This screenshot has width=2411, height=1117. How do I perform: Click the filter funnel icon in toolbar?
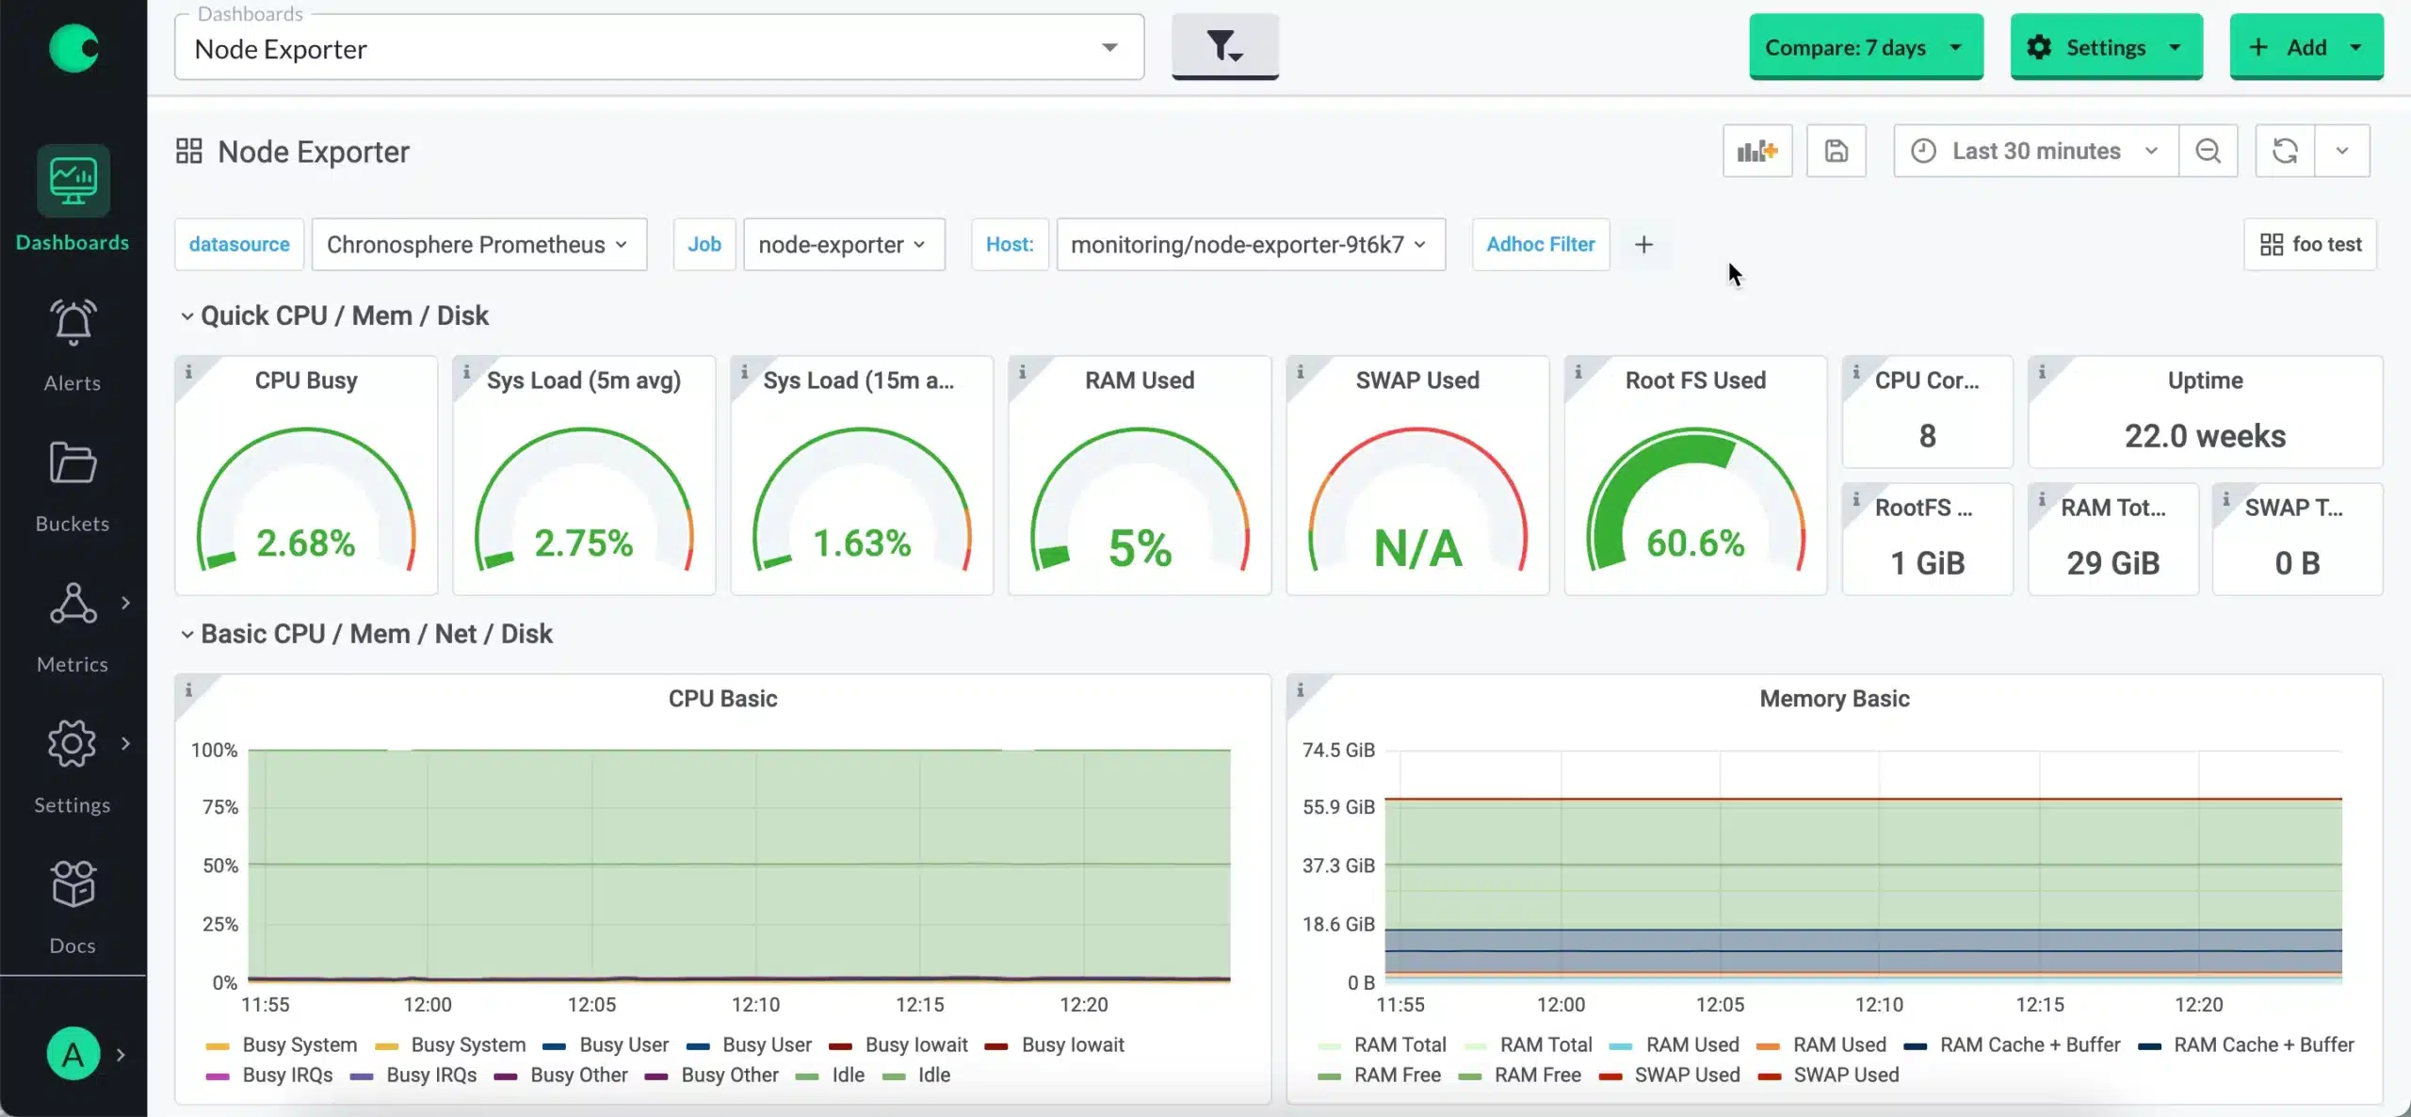(1225, 46)
